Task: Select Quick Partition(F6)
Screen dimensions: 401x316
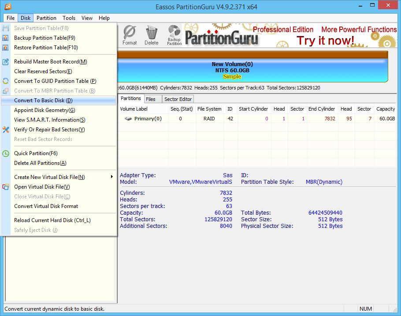Action: pos(59,153)
